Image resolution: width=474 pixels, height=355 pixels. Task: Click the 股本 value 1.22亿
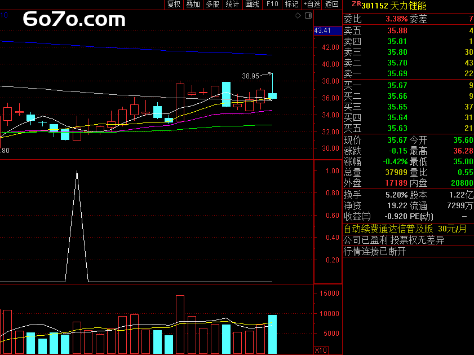click(461, 195)
